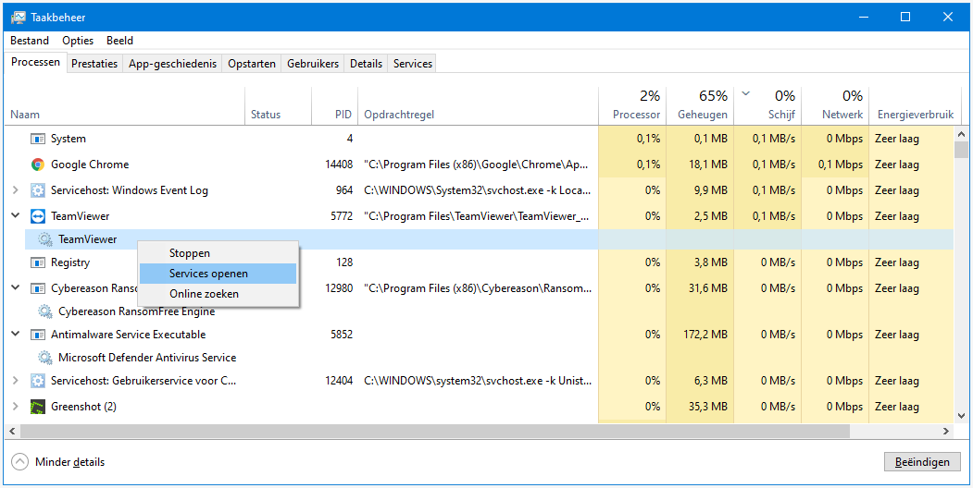
Task: Switch to the App-geschiedenis tab
Action: (172, 64)
